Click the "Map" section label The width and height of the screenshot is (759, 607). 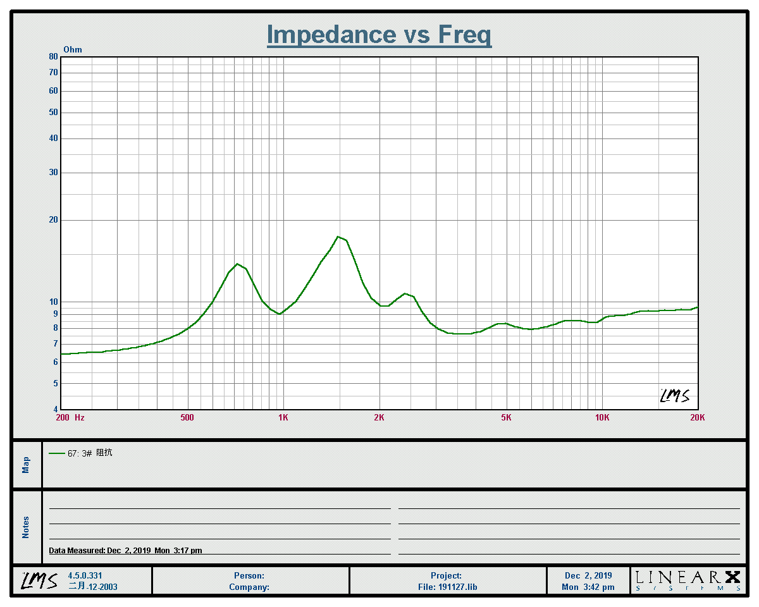tap(26, 465)
